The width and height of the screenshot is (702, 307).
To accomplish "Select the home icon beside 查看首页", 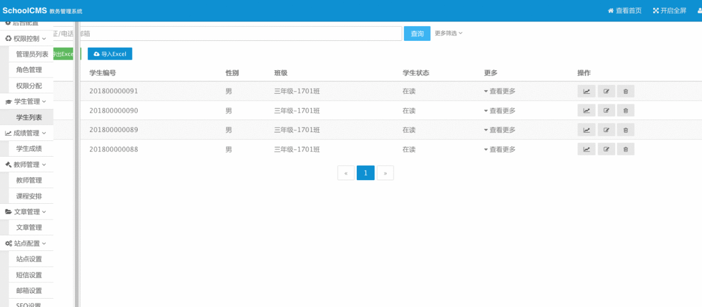I will click(611, 10).
